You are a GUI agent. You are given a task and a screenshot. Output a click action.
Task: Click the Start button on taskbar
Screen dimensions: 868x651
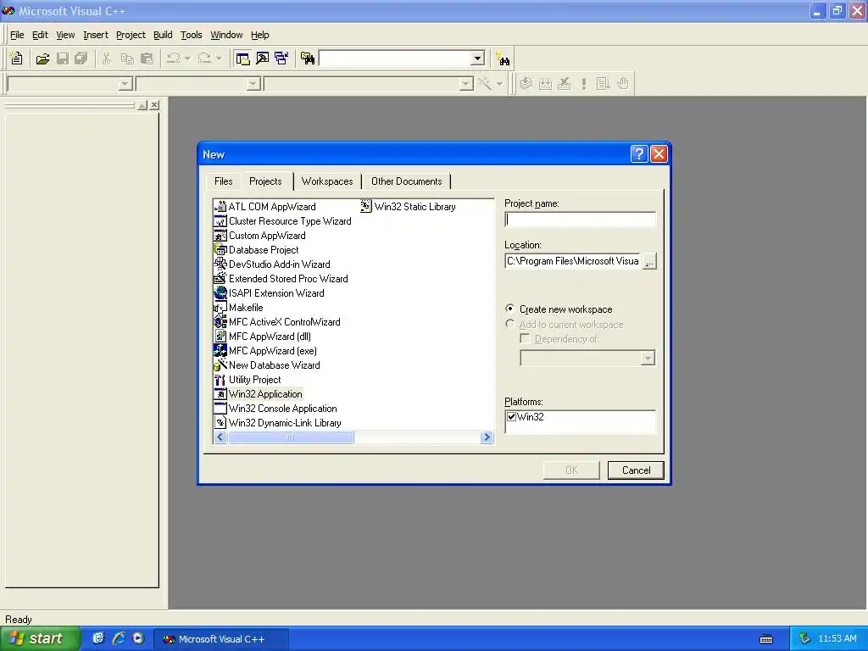[x=40, y=639]
